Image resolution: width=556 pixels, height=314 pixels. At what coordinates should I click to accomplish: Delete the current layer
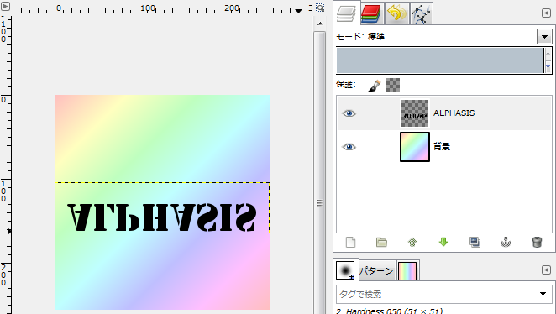point(537,243)
